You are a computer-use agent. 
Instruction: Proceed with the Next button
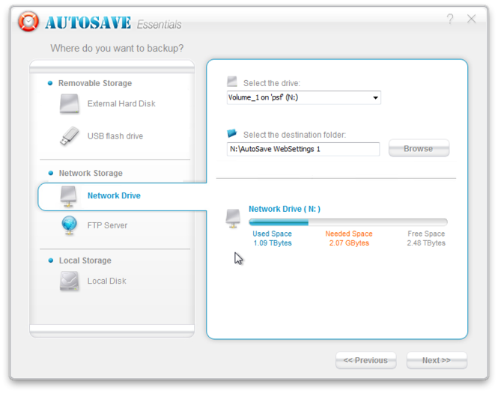[437, 360]
